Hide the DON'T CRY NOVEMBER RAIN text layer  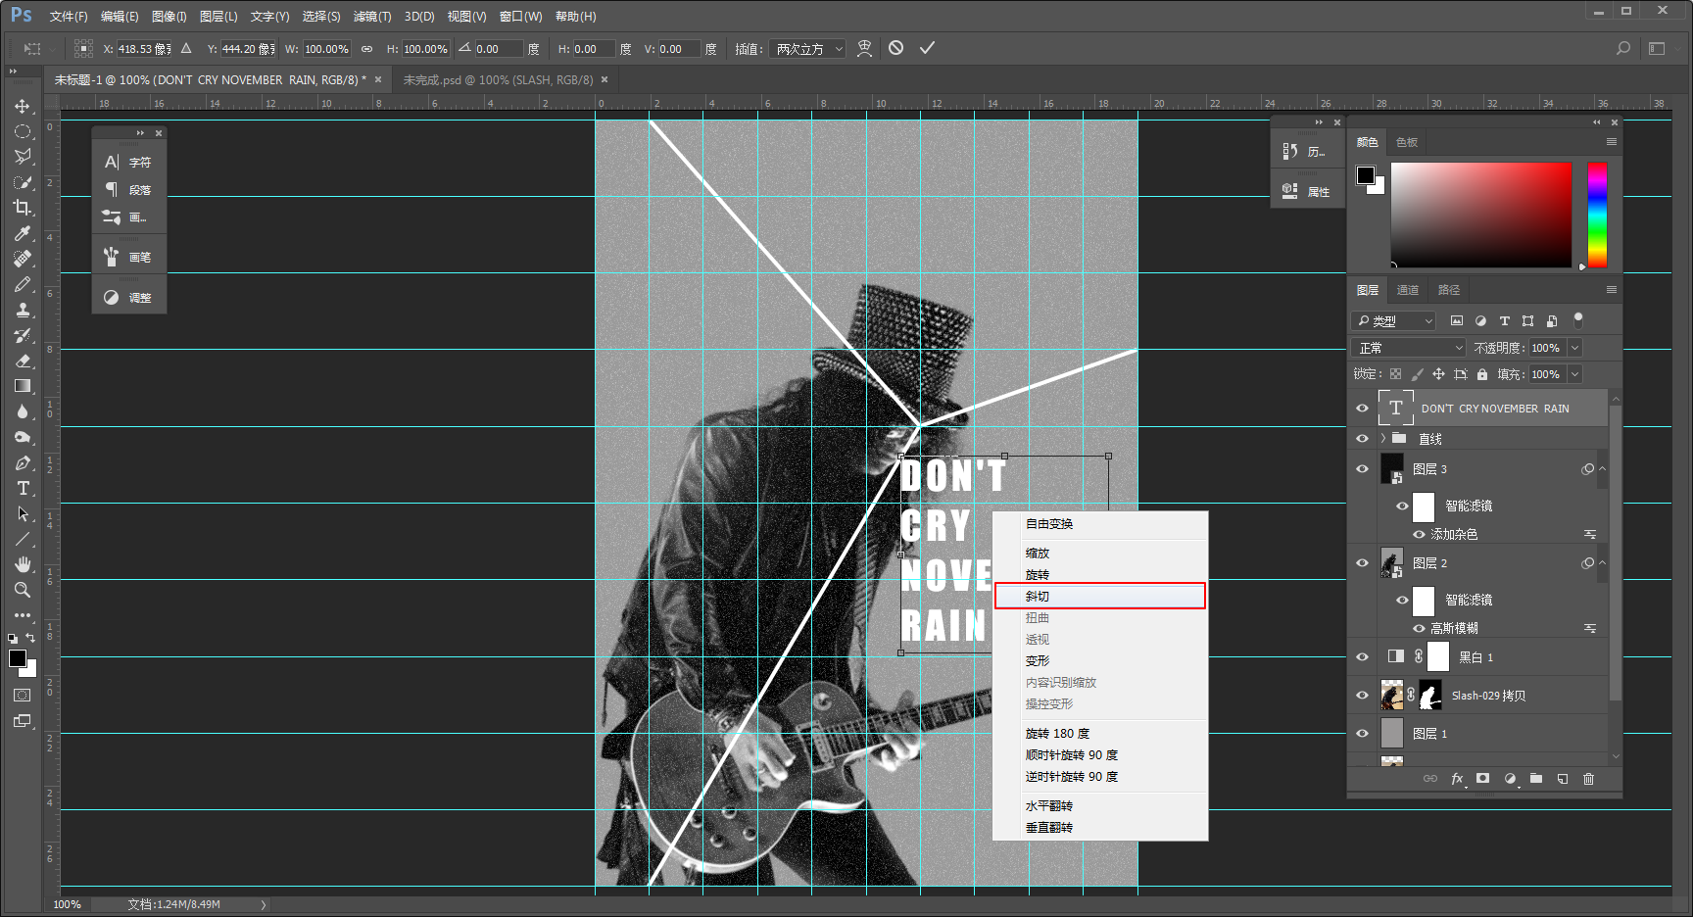click(1362, 409)
